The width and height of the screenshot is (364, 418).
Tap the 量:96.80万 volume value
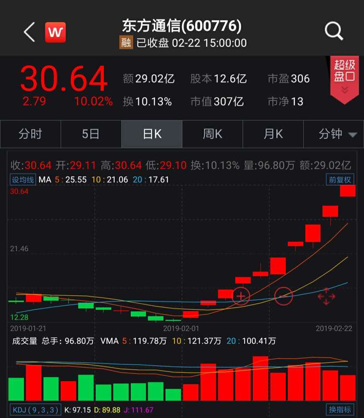point(269,165)
